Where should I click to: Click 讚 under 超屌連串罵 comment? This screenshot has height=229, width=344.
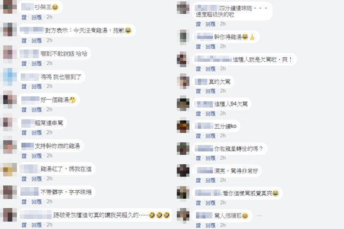click(x=24, y=133)
